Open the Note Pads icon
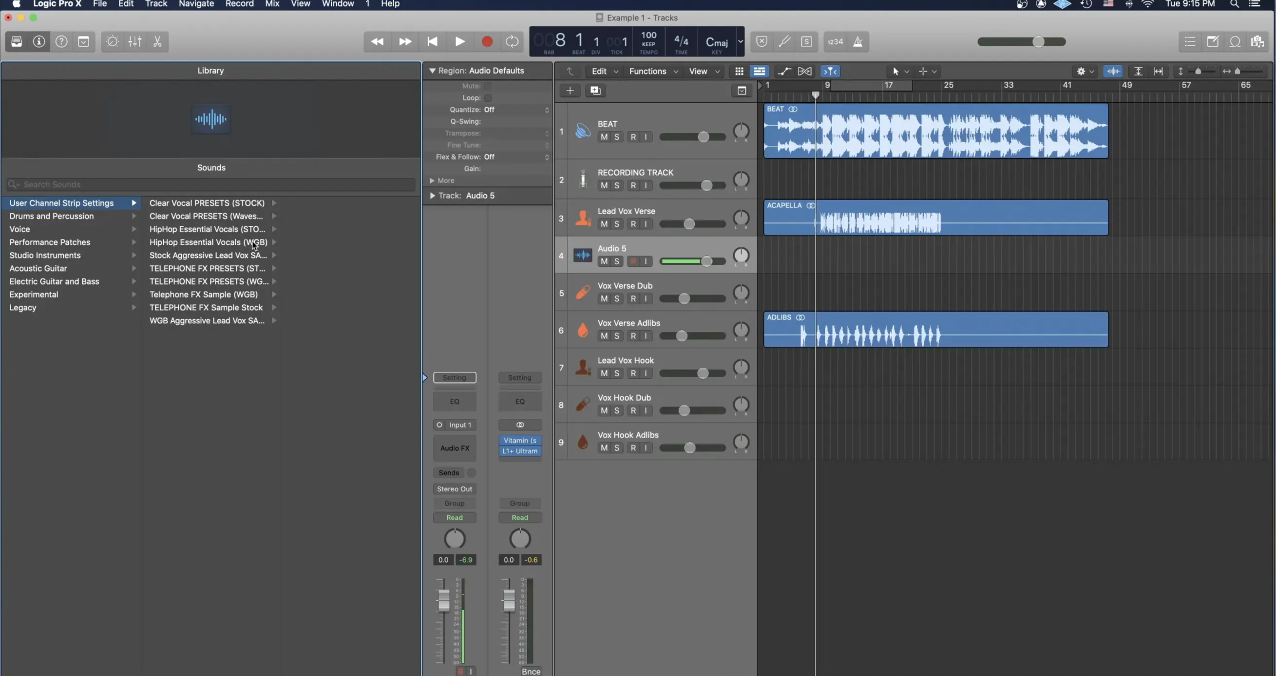The width and height of the screenshot is (1276, 676). [1213, 41]
